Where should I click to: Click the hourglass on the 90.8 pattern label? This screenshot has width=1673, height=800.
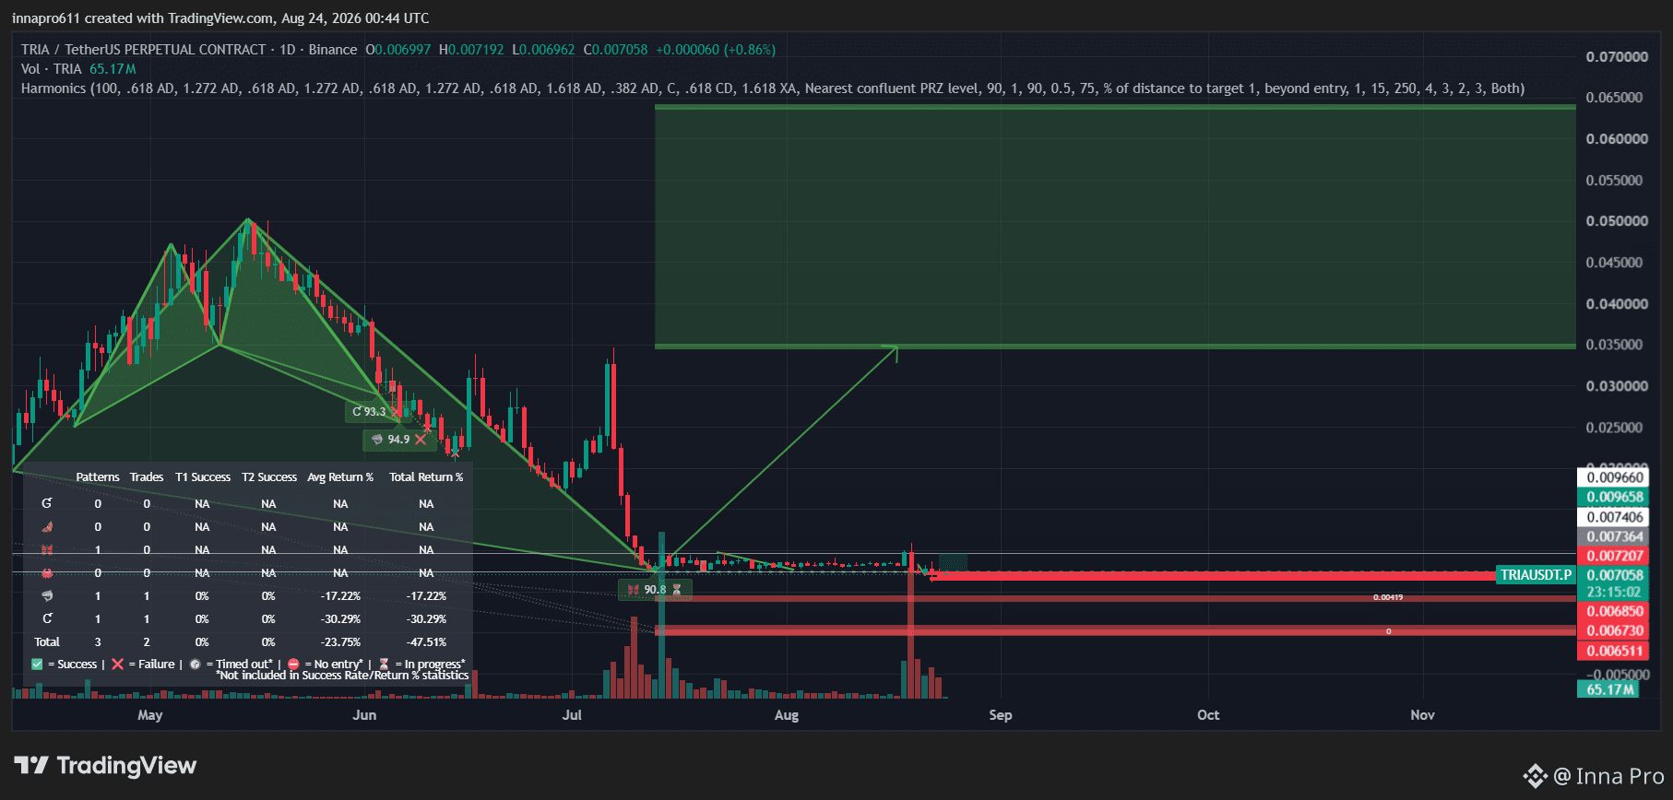pos(677,589)
